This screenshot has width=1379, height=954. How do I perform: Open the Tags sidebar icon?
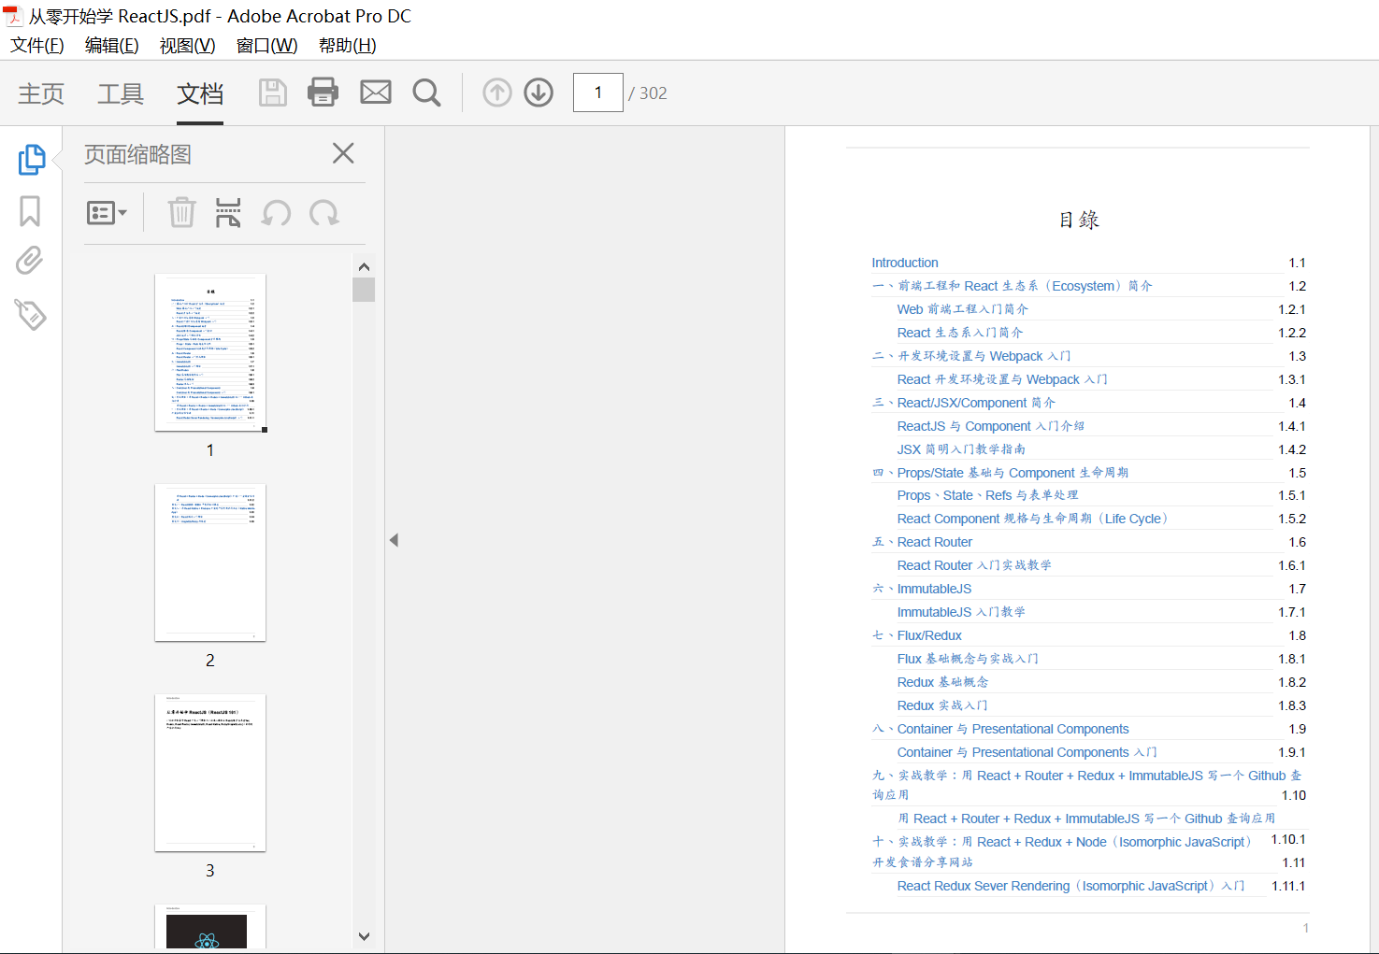(x=30, y=315)
